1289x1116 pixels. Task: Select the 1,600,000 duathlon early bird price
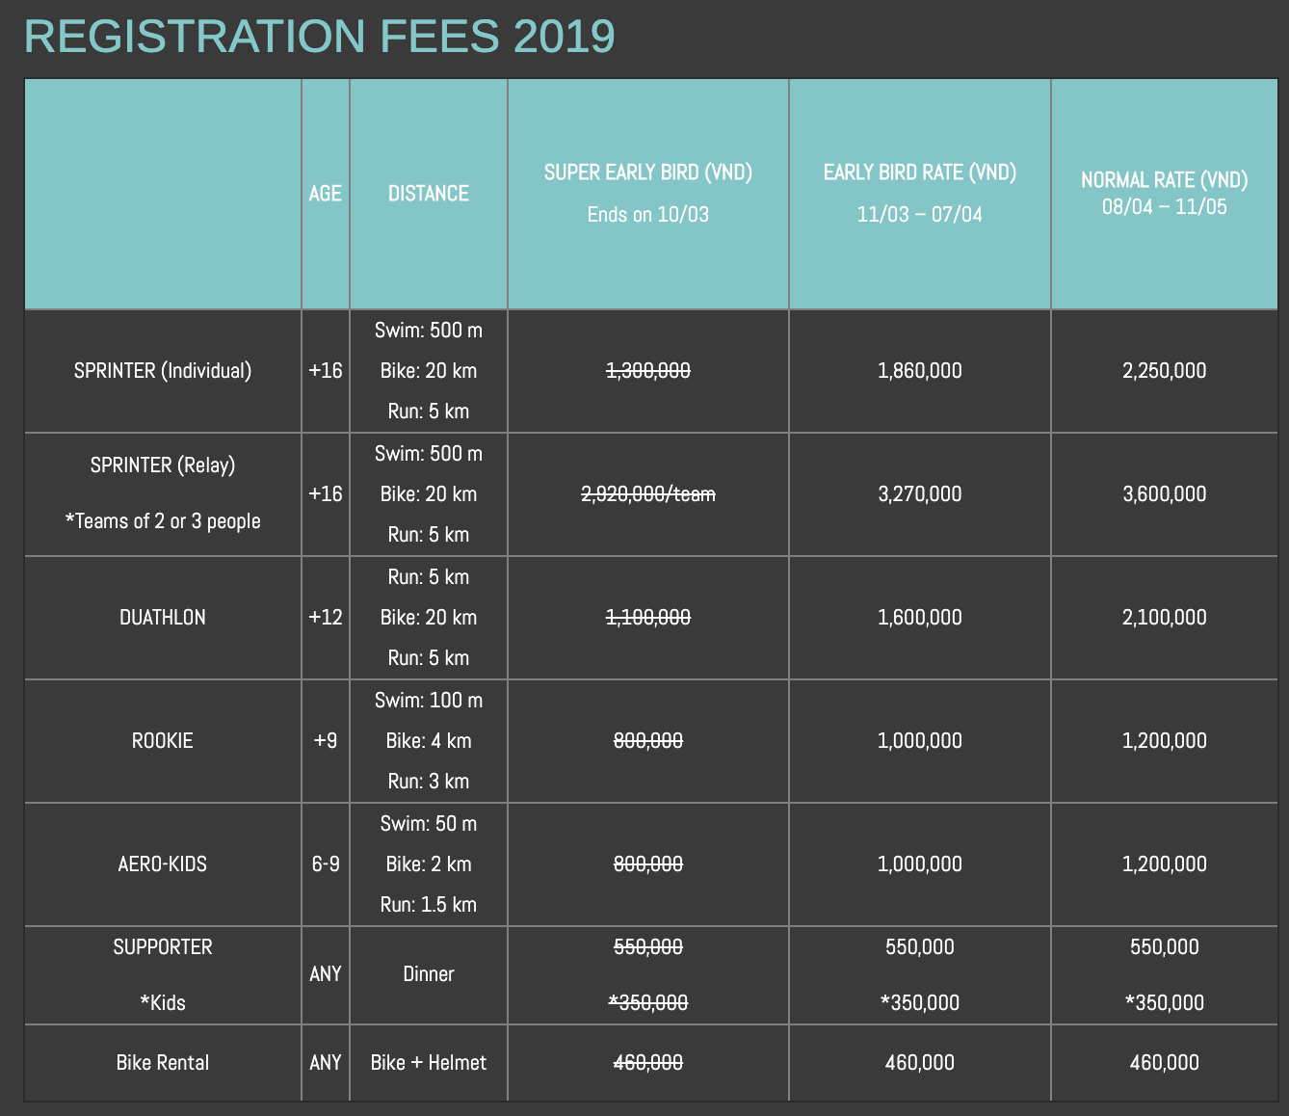(x=919, y=618)
